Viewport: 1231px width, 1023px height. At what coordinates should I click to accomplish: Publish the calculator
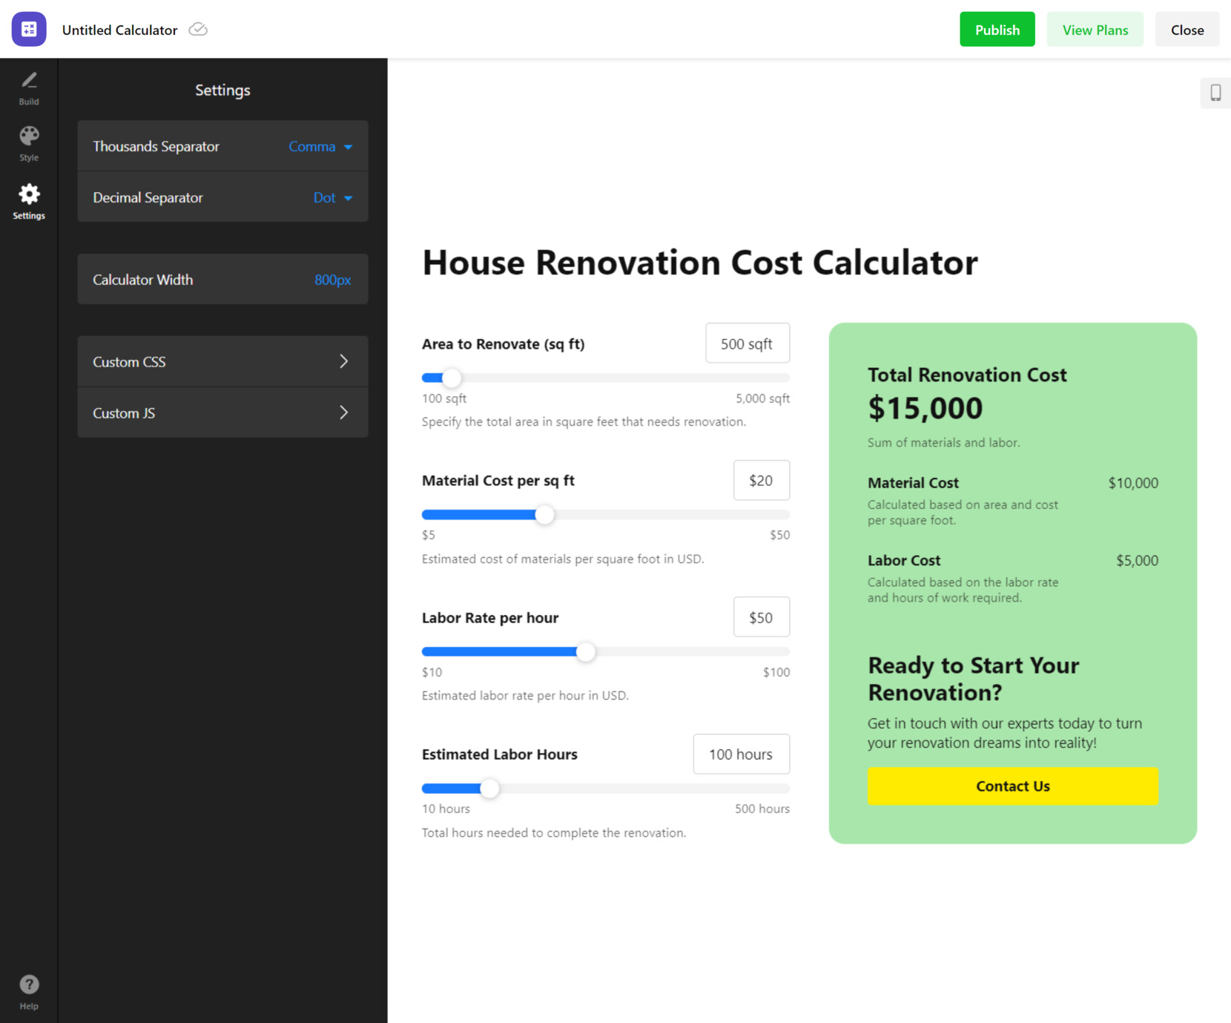997,30
